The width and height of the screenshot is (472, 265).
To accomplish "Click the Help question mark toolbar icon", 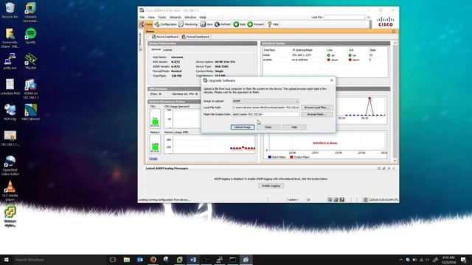I will tap(269, 24).
